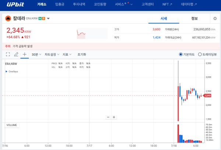The image size is (221, 150).
Task: Click the UPbit logo
Action: (x=15, y=4)
